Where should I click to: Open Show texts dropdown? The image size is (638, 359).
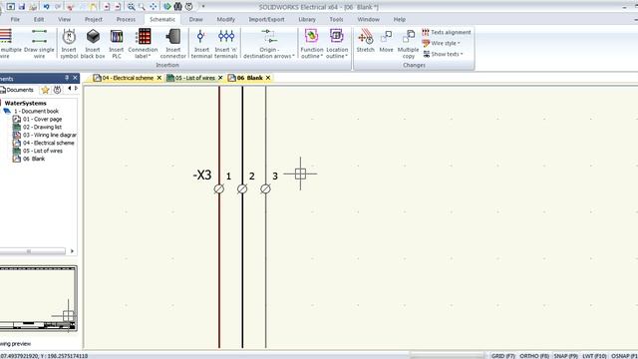pyautogui.click(x=443, y=54)
